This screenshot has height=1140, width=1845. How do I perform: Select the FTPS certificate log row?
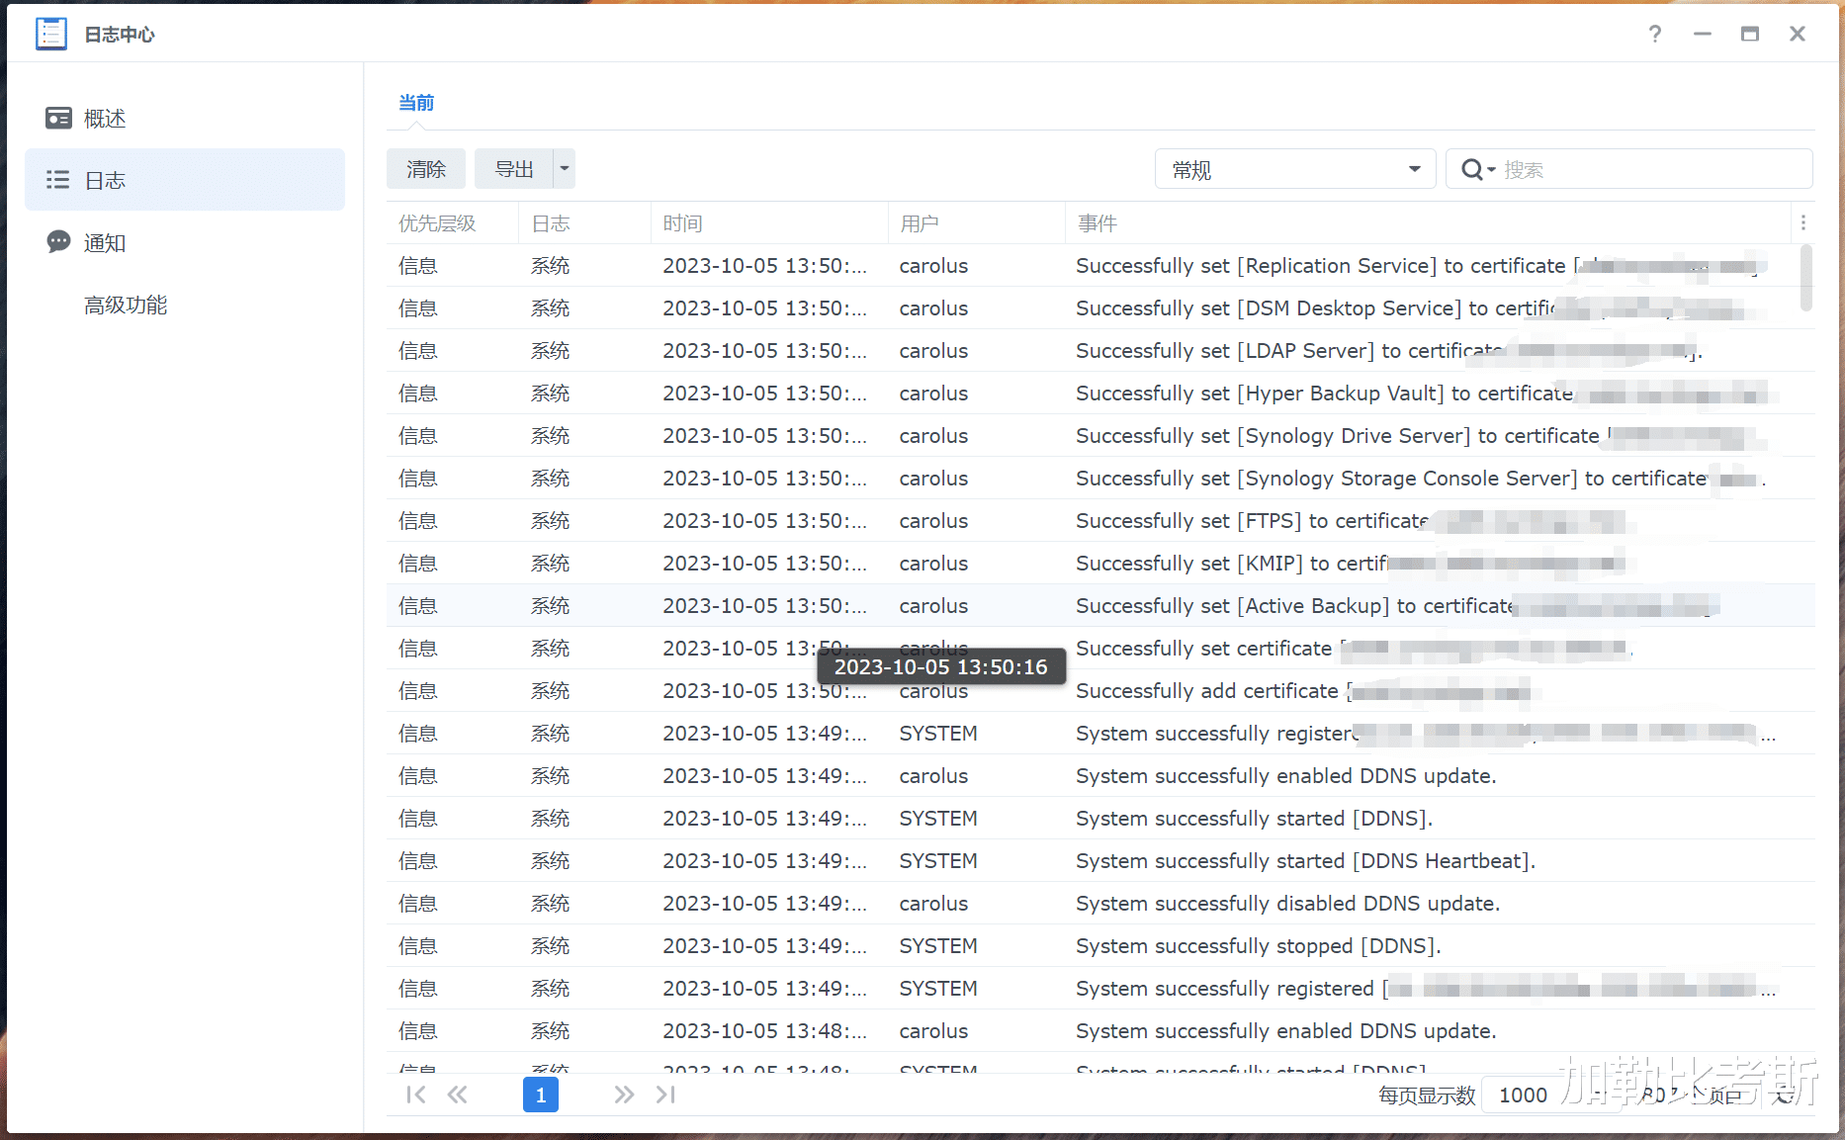click(1099, 521)
